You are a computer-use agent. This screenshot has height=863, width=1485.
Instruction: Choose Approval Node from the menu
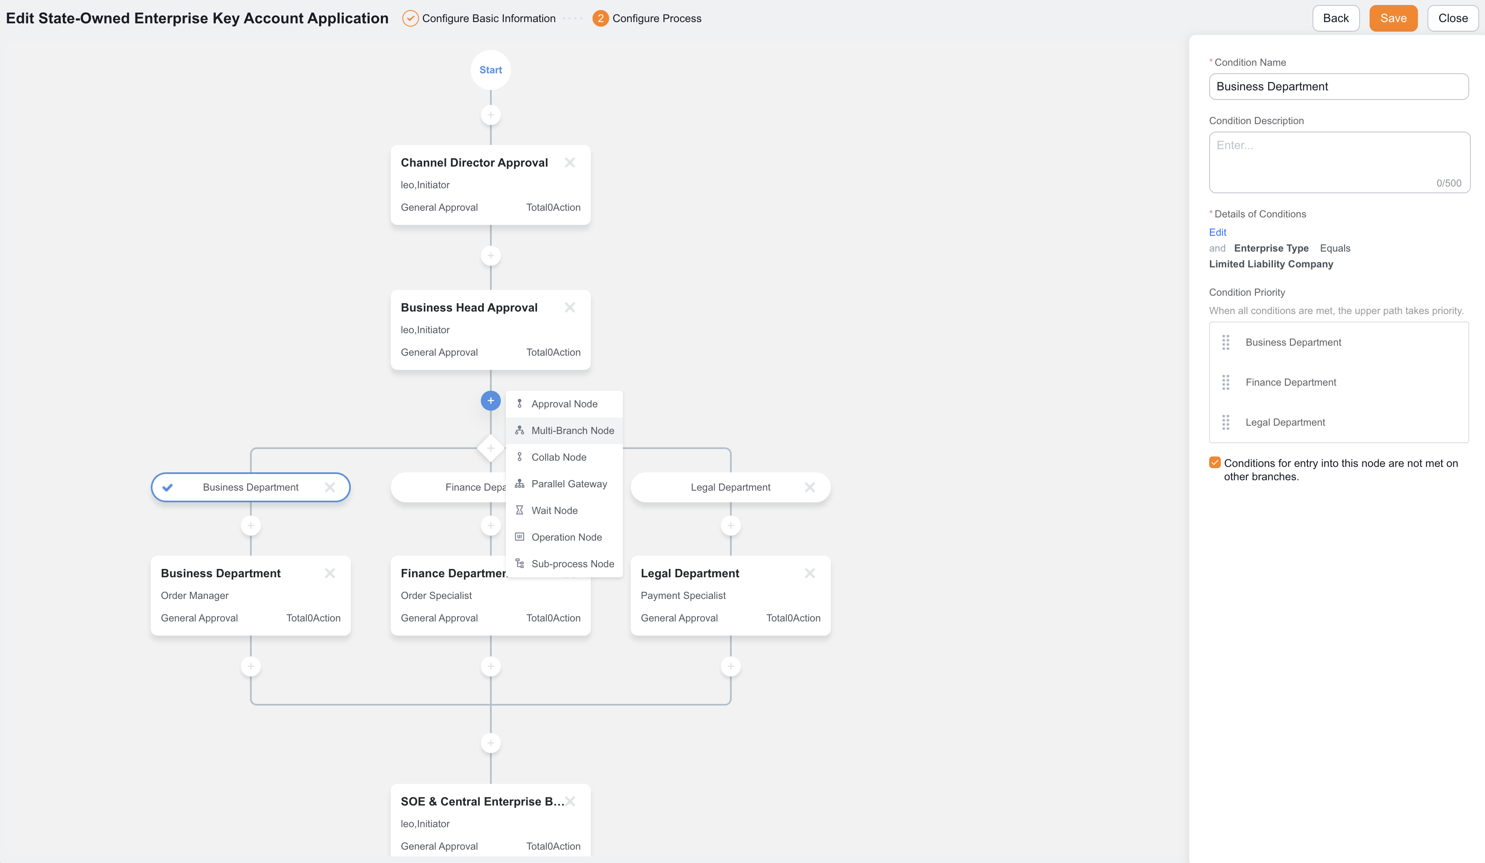pyautogui.click(x=564, y=404)
